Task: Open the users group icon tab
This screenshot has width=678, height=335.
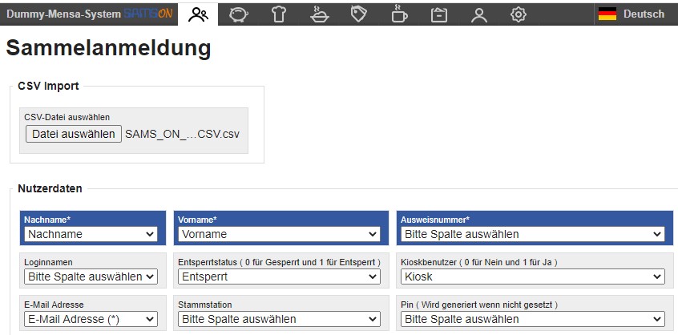Action: [x=198, y=14]
